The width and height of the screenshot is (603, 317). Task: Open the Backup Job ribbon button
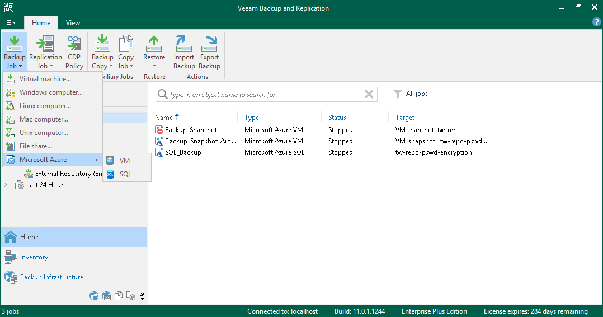pos(15,52)
